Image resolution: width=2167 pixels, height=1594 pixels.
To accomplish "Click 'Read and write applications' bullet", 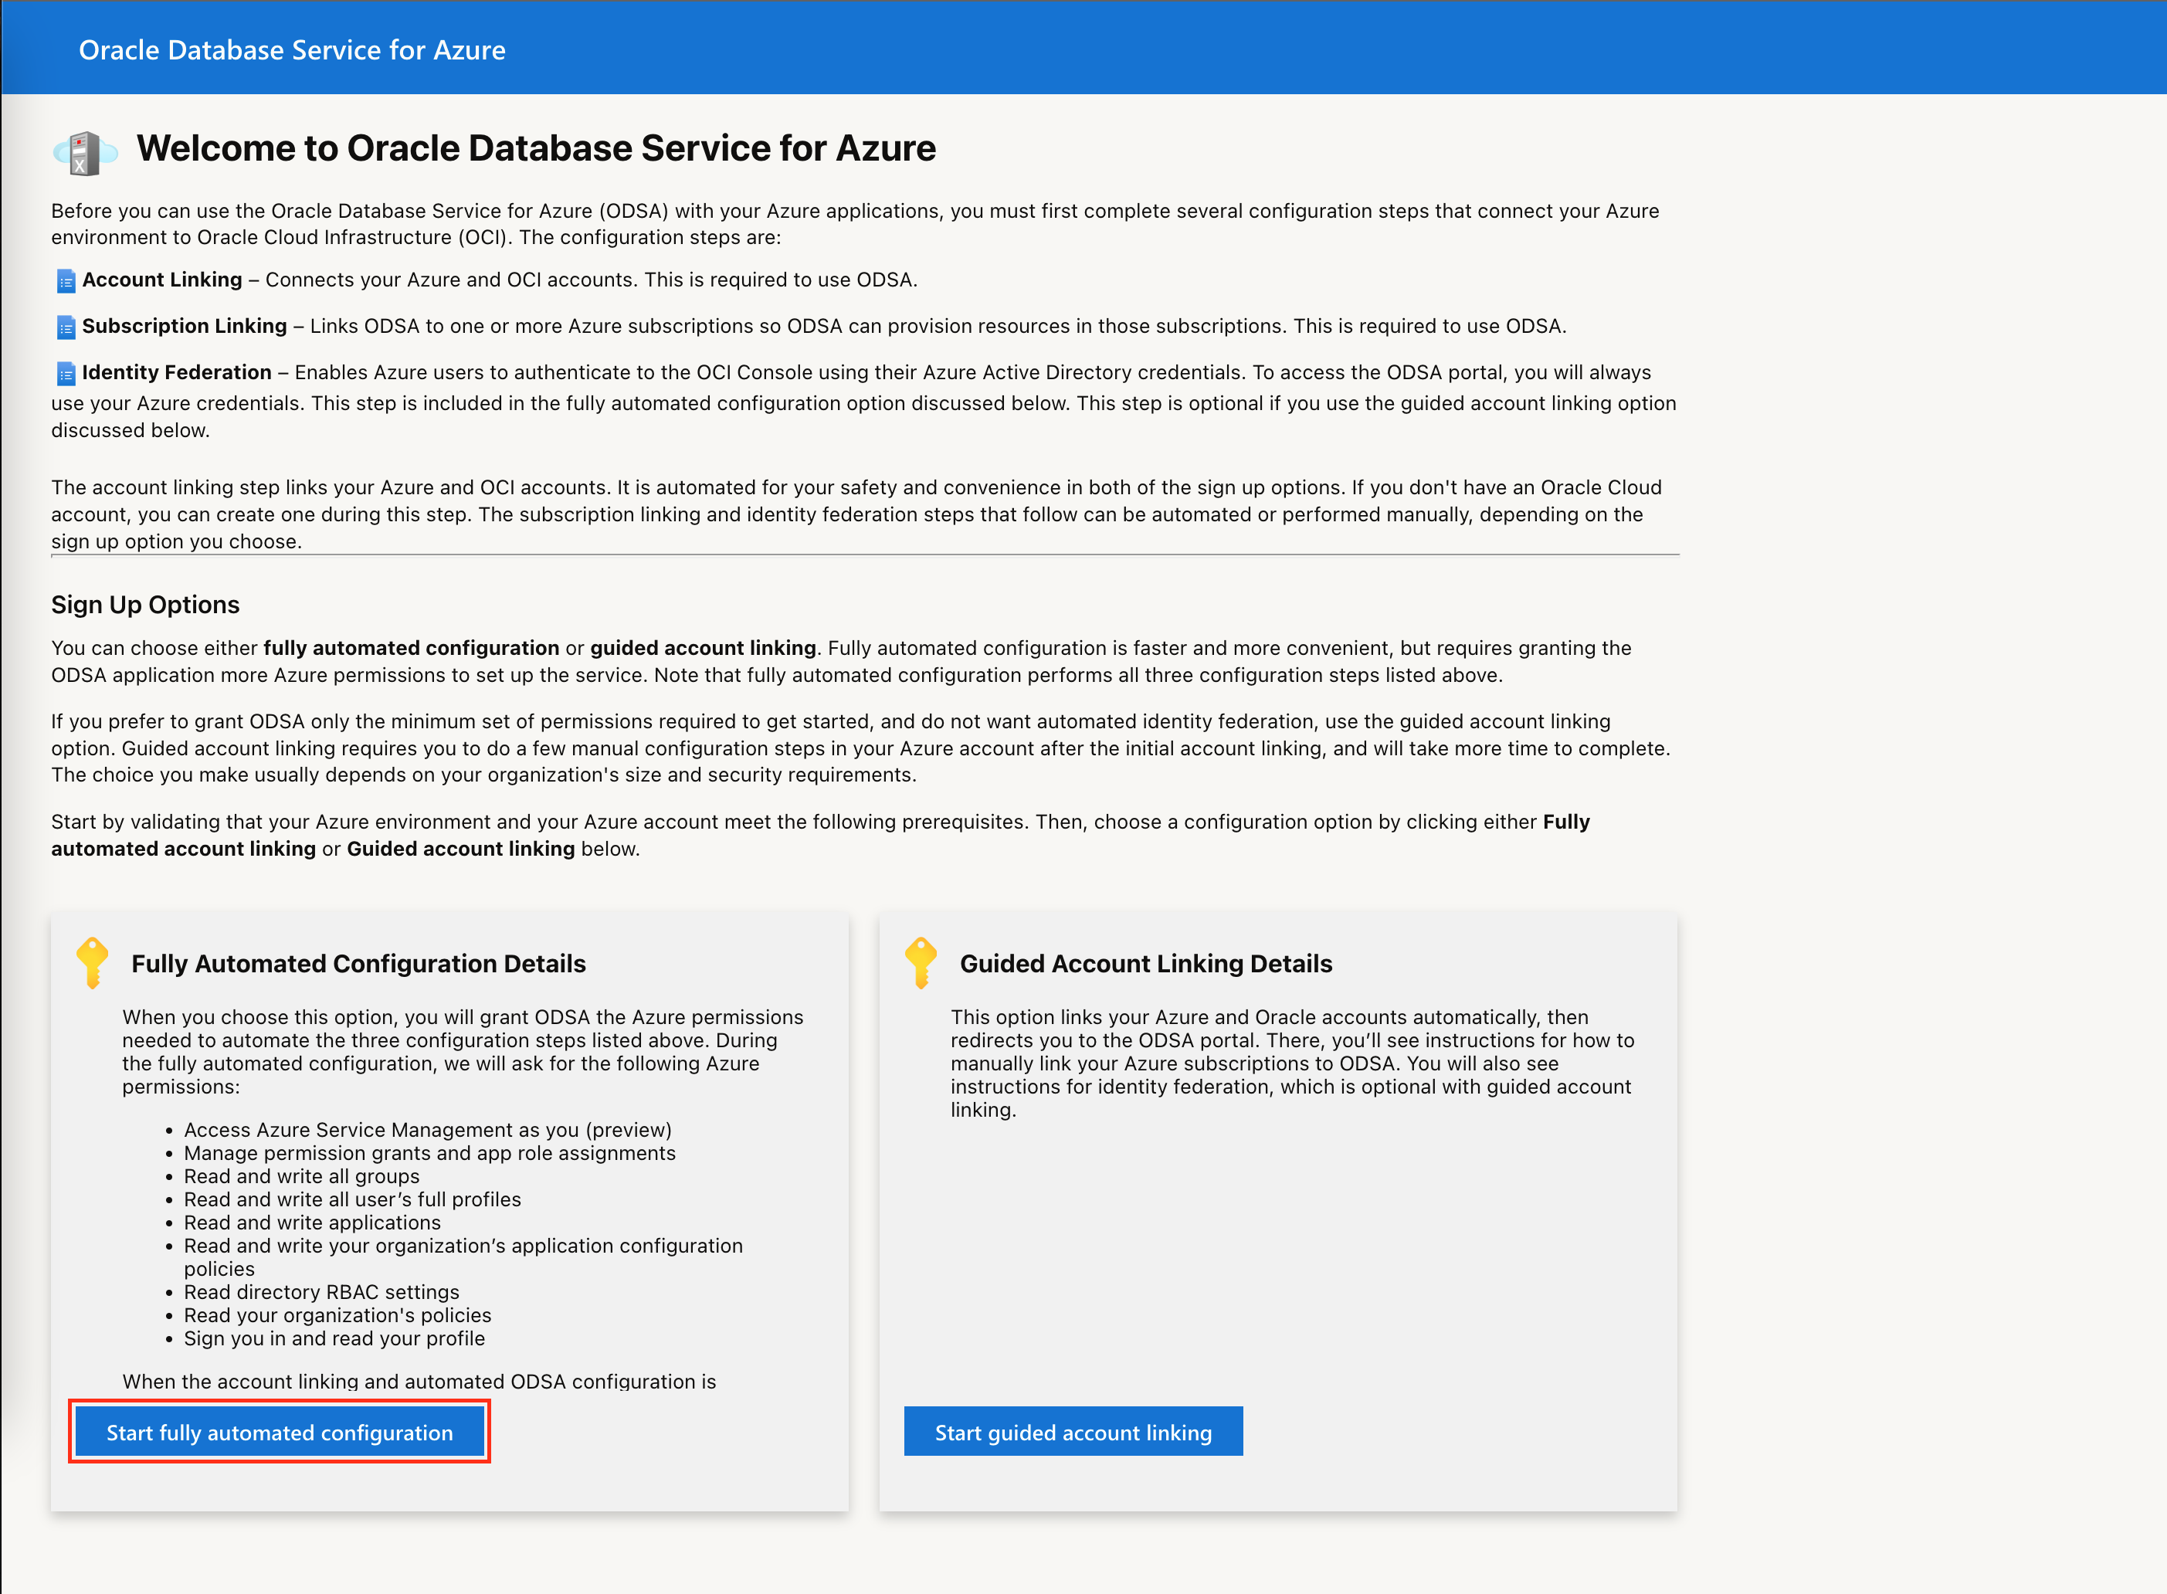I will click(313, 1223).
